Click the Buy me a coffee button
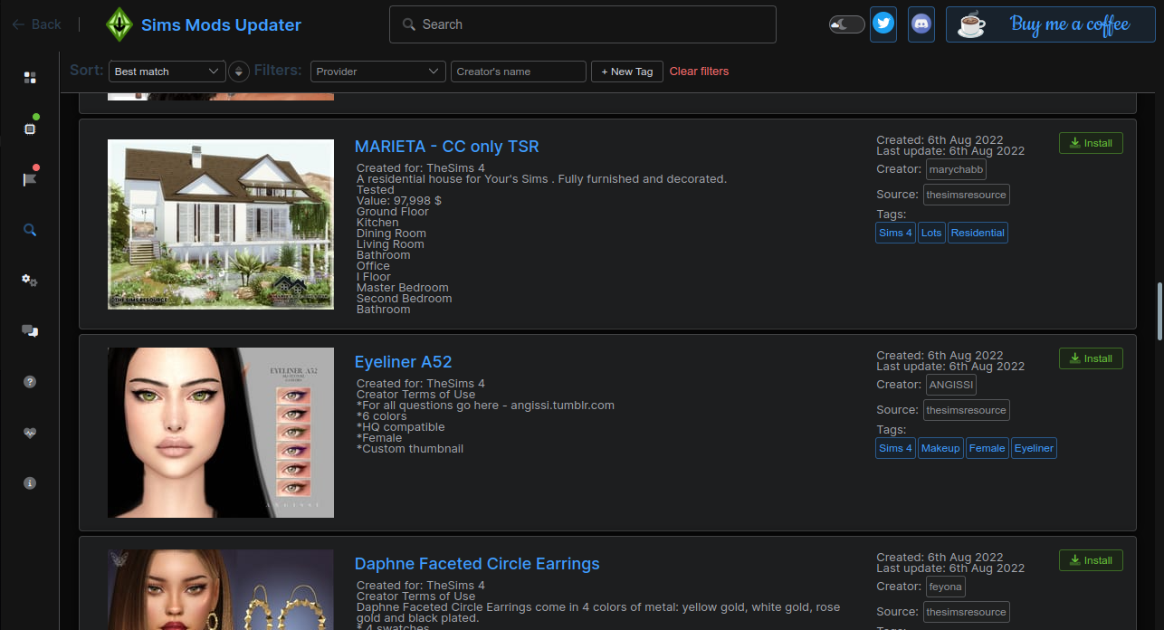 1051,24
